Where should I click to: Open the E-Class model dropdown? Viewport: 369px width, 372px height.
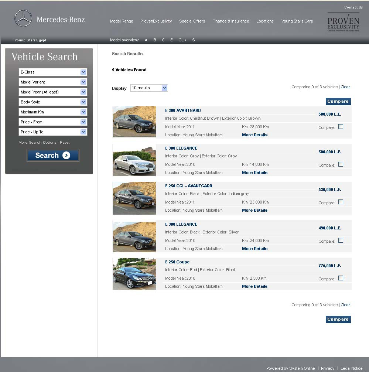53,72
